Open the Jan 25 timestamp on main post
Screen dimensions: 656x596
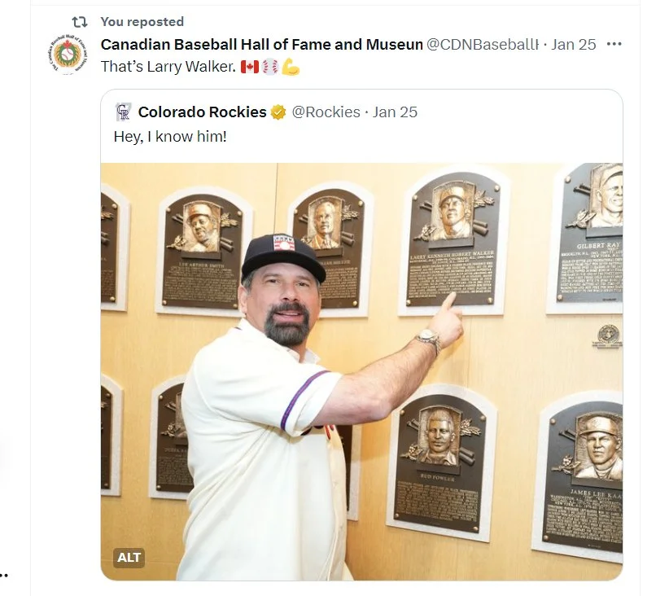pyautogui.click(x=573, y=44)
